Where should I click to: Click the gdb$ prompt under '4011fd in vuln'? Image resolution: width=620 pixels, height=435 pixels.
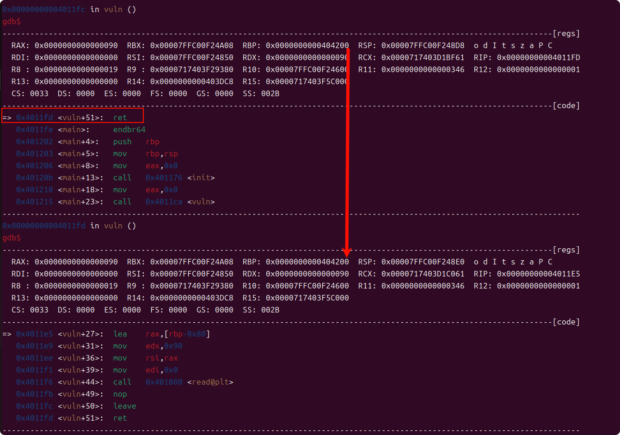coord(12,238)
